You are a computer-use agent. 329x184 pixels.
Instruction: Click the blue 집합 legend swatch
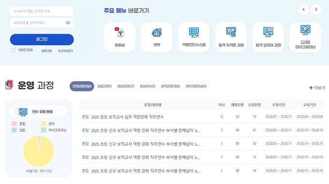point(14,130)
